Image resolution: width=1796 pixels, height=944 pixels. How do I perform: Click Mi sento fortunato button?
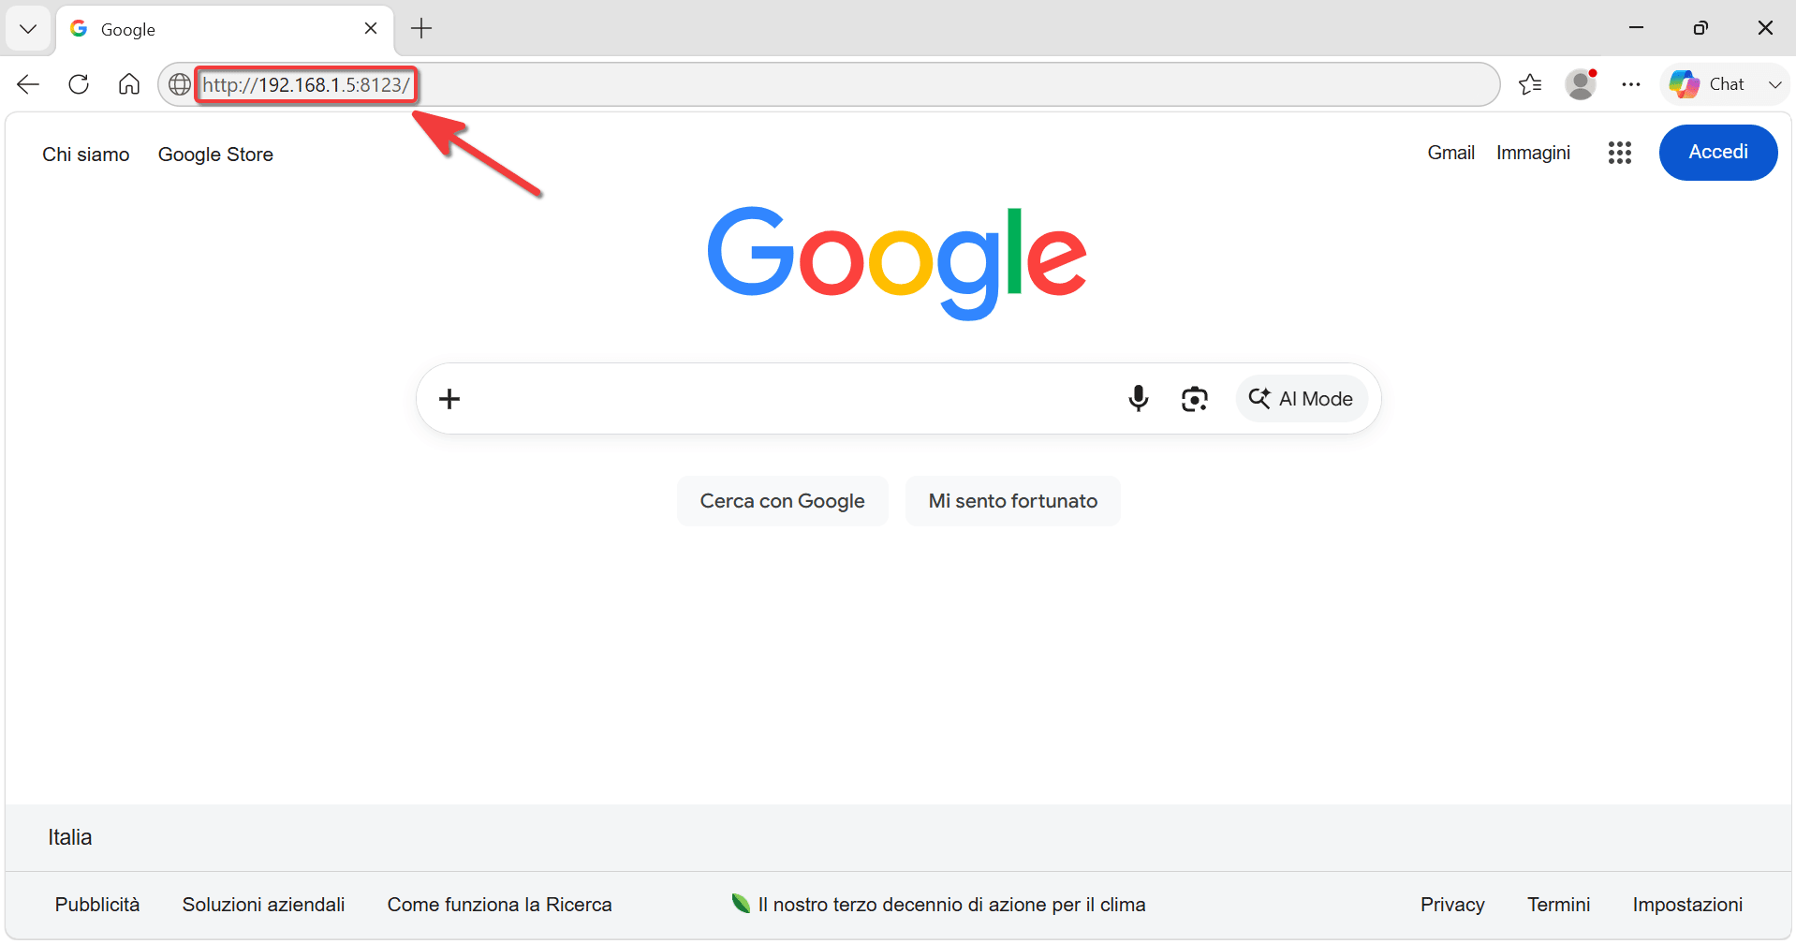1013,501
